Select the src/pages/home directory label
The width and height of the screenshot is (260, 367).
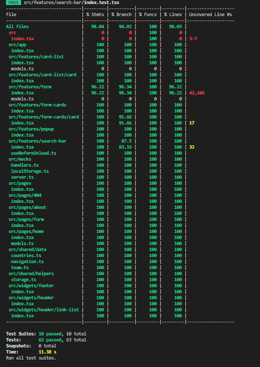pyautogui.click(x=26, y=231)
